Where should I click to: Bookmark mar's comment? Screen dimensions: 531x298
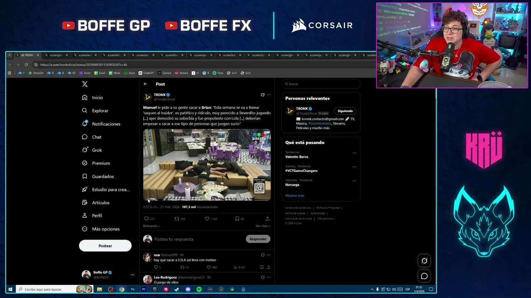(x=262, y=267)
